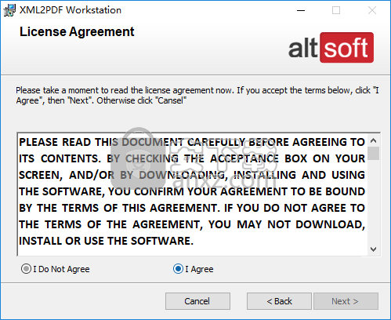The width and height of the screenshot is (391, 320).
Task: Select the "I Do Not Agree" option
Action: tap(56, 269)
